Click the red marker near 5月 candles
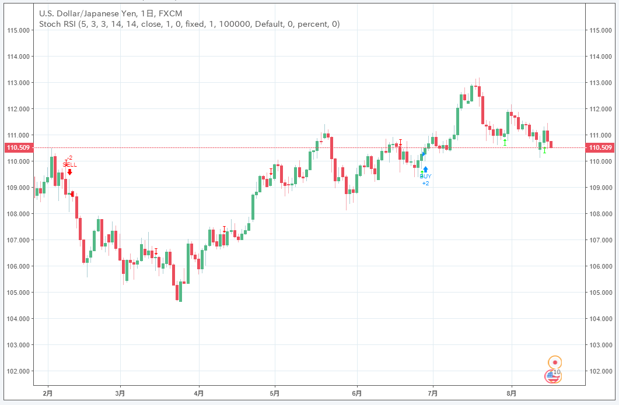This screenshot has height=405, width=619. click(x=271, y=171)
